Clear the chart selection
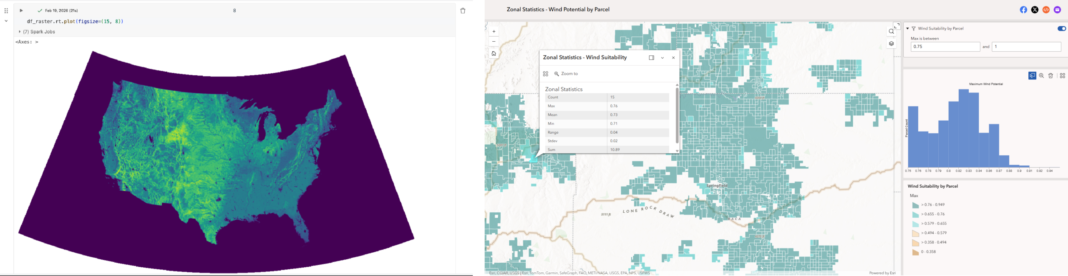The width and height of the screenshot is (1068, 276). pyautogui.click(x=1050, y=75)
